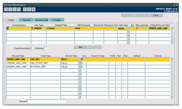Jump to last record with >> button
The height and width of the screenshot is (109, 182).
pos(19,9)
